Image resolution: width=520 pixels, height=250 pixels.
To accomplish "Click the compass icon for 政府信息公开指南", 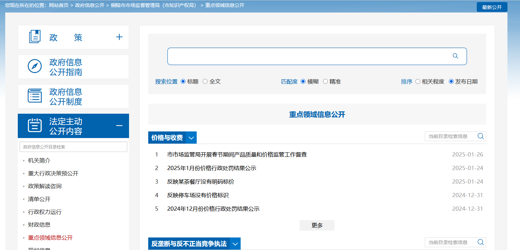I will pos(35,66).
